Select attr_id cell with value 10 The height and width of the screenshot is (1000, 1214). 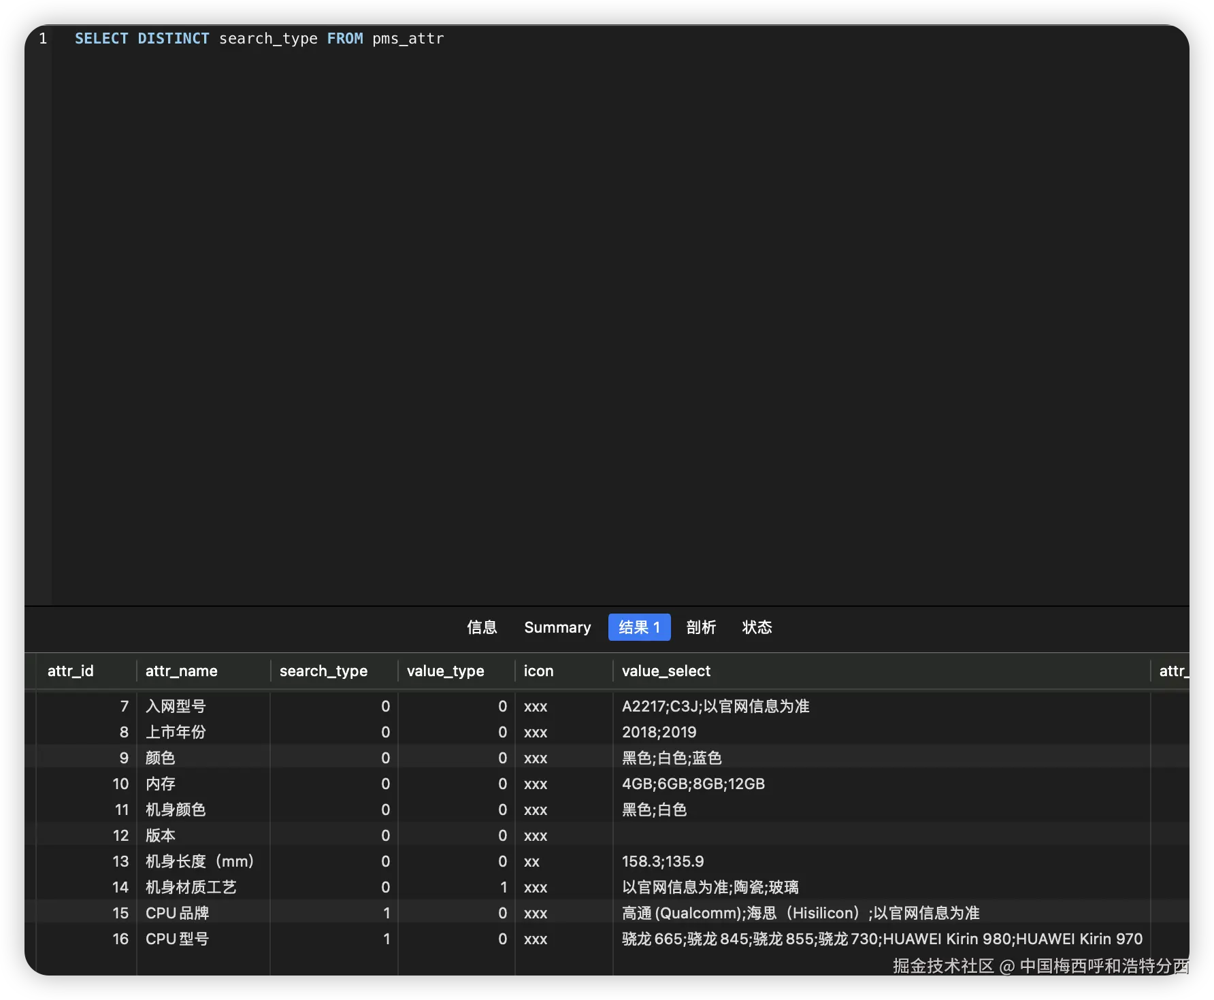[x=86, y=784]
